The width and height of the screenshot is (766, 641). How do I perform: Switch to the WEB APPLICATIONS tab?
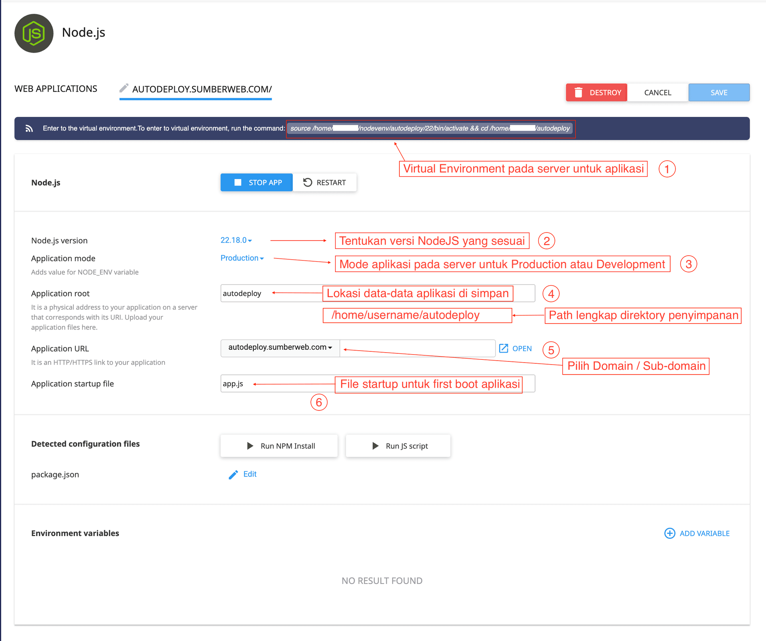pos(56,89)
